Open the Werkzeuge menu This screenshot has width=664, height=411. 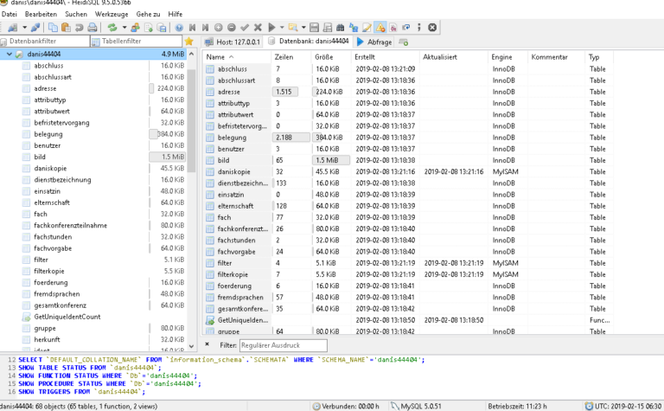pos(112,15)
